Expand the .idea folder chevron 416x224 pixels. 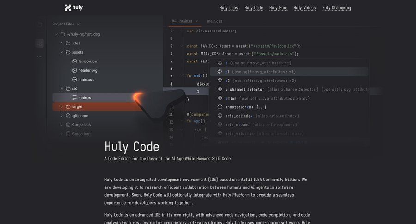click(x=62, y=43)
